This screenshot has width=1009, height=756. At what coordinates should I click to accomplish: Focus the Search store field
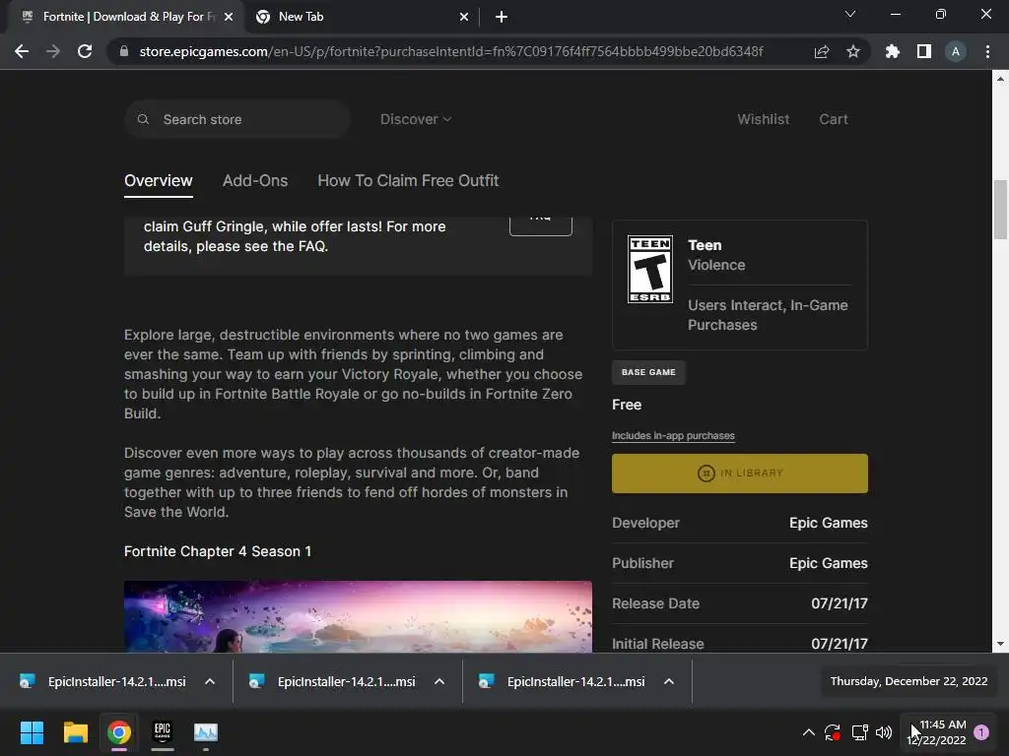[x=236, y=119]
